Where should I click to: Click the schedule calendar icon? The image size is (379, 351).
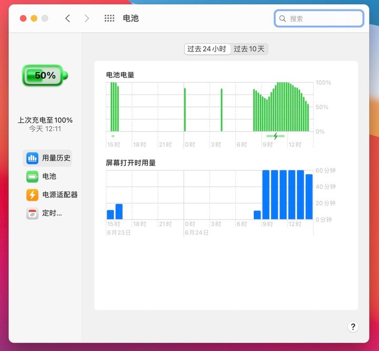pyautogui.click(x=32, y=213)
